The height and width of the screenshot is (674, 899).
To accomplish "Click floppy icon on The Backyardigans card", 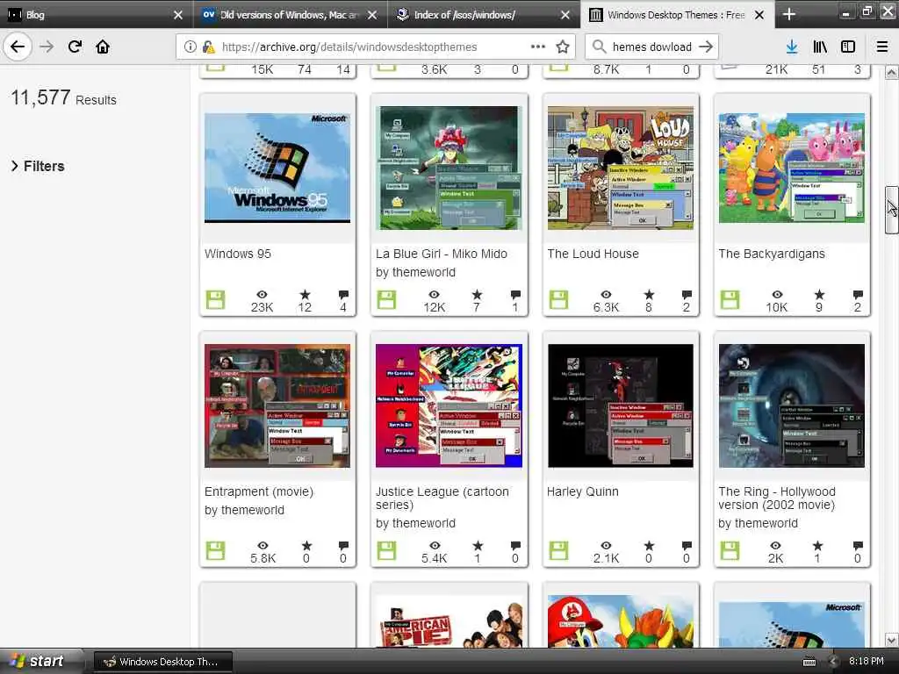I will click(730, 299).
